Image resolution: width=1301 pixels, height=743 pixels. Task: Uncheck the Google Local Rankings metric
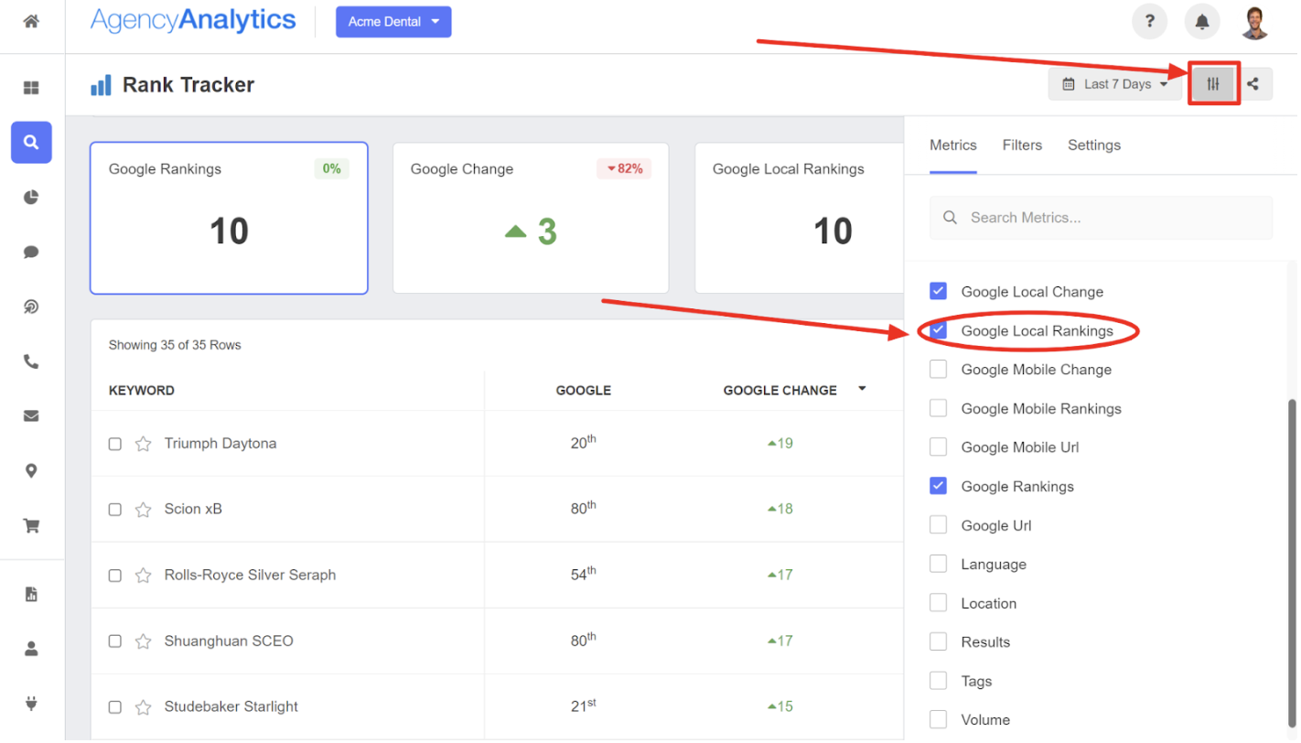[x=938, y=330]
